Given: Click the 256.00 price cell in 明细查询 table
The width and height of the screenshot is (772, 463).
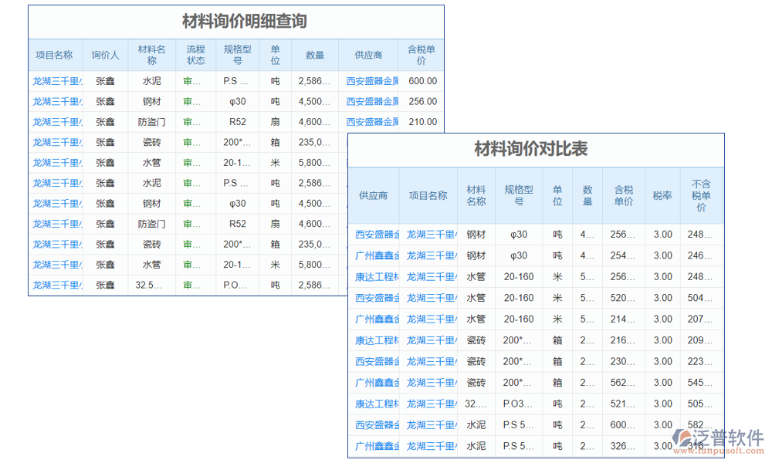Looking at the screenshot, I should pos(422,101).
